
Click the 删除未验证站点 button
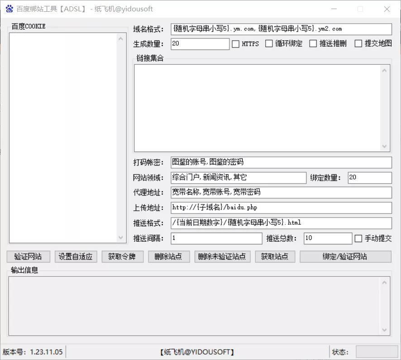pos(222,257)
